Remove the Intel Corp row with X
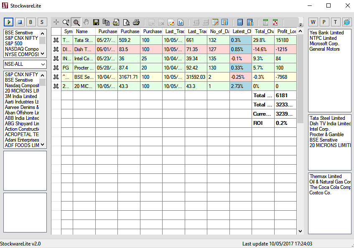 click(56, 59)
